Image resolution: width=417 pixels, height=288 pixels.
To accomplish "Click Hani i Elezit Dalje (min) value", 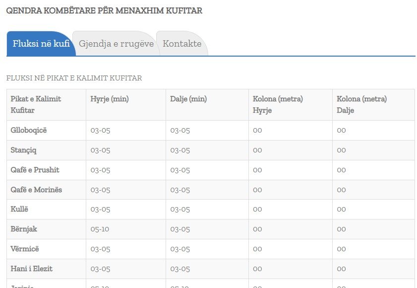I will 180,269.
